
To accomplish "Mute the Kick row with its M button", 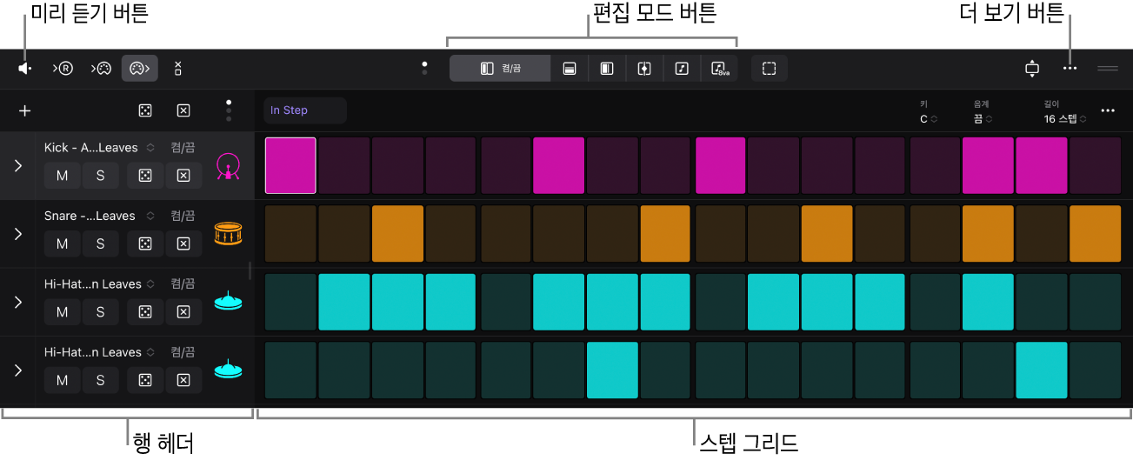I will click(63, 176).
